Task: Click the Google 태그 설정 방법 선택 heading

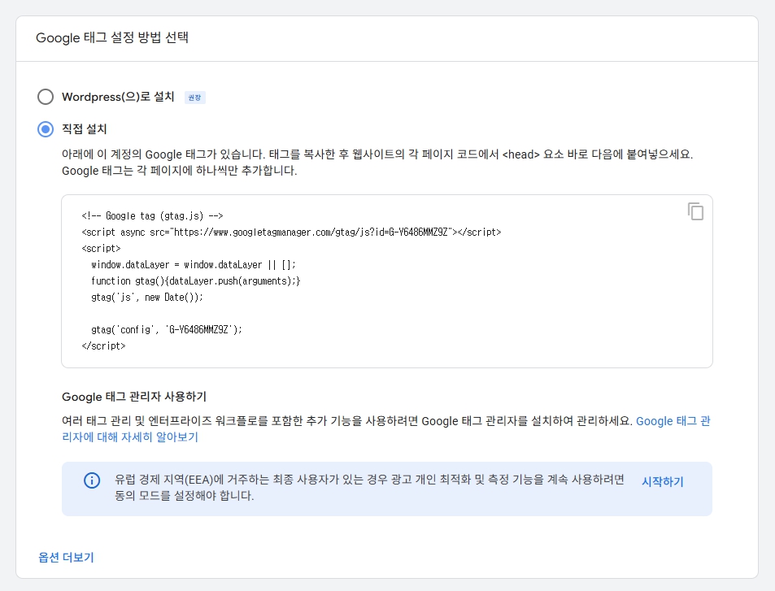Action: point(112,38)
